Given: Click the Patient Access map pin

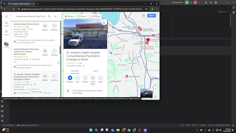Looking at the screenshot, I should 127,76.
